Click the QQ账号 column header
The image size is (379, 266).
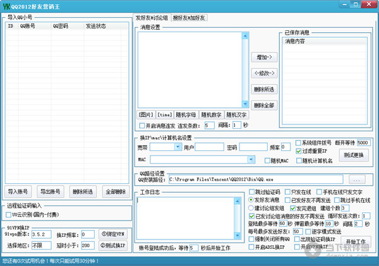point(34,26)
